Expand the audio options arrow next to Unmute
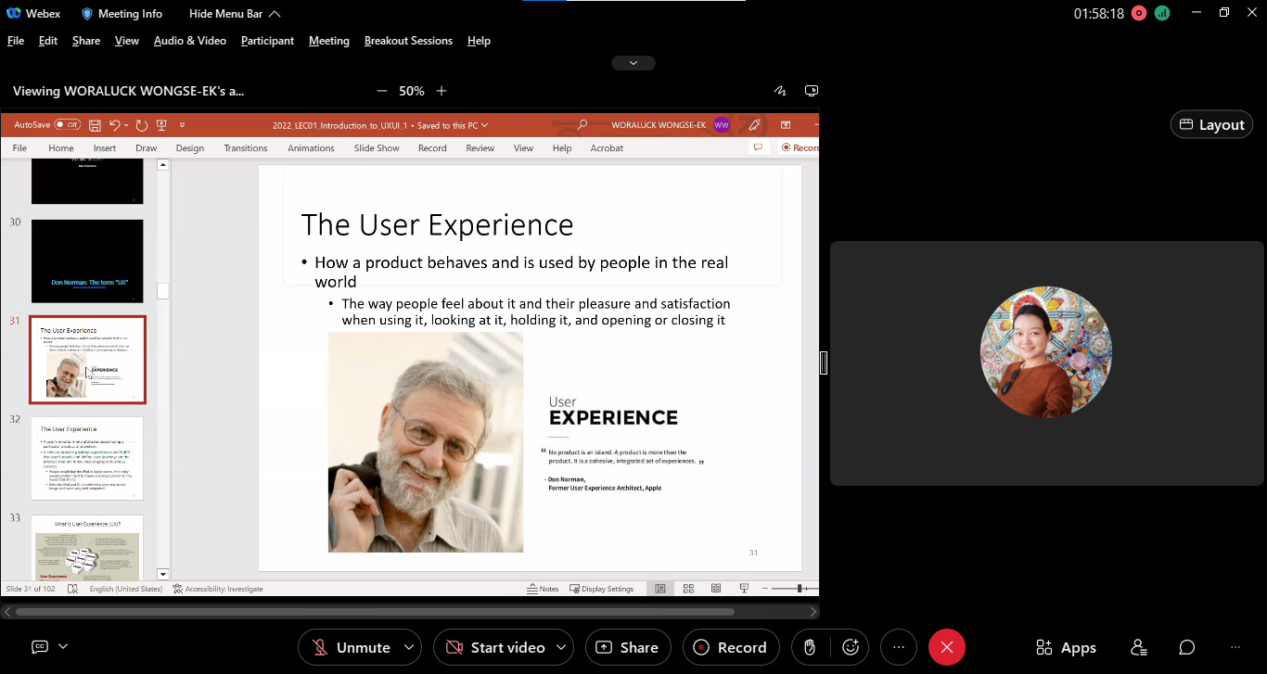Image resolution: width=1267 pixels, height=674 pixels. [x=409, y=647]
